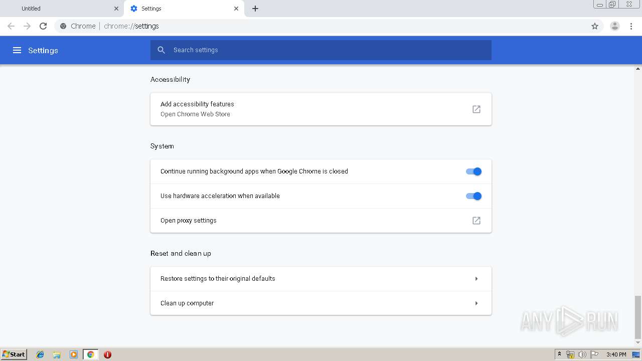Click Open proxy settings label

[189, 221]
